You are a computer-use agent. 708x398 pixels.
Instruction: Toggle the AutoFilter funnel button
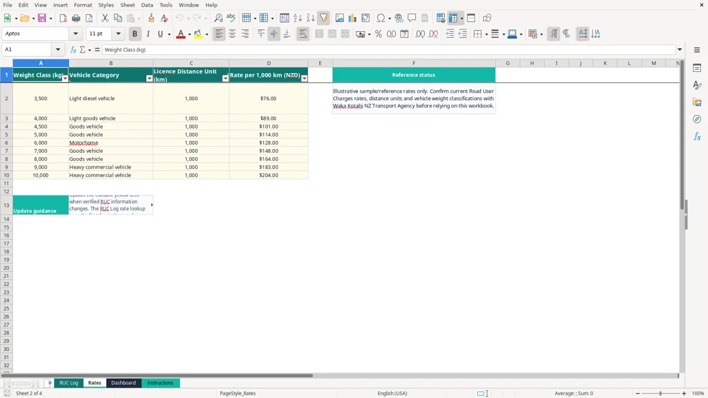(323, 18)
